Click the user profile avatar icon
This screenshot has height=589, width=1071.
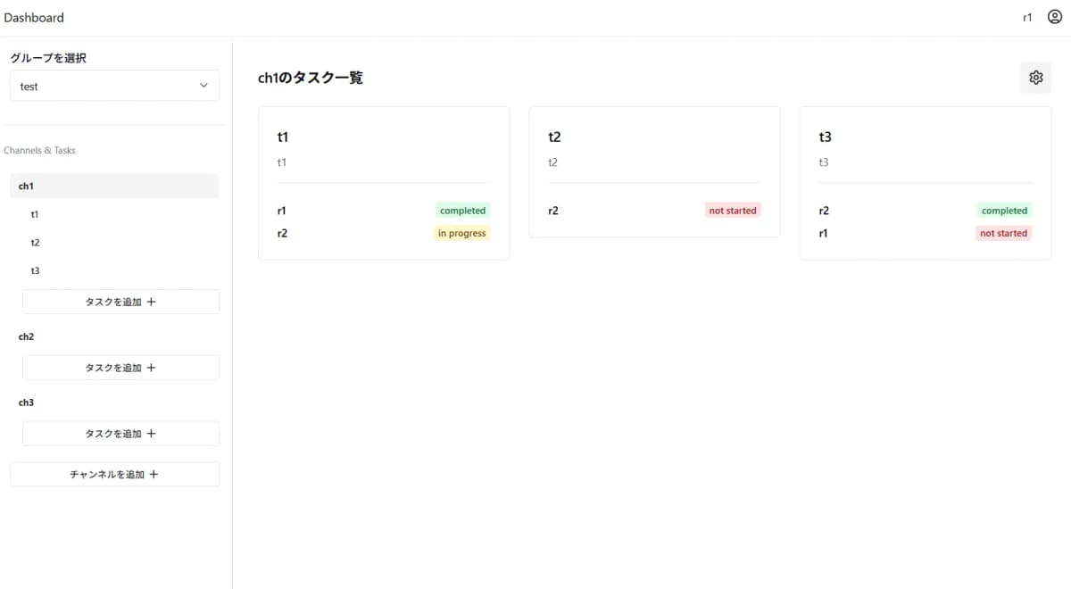pos(1053,17)
